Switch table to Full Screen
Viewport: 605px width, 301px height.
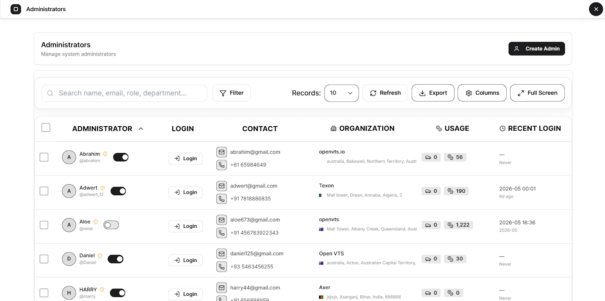tap(537, 93)
